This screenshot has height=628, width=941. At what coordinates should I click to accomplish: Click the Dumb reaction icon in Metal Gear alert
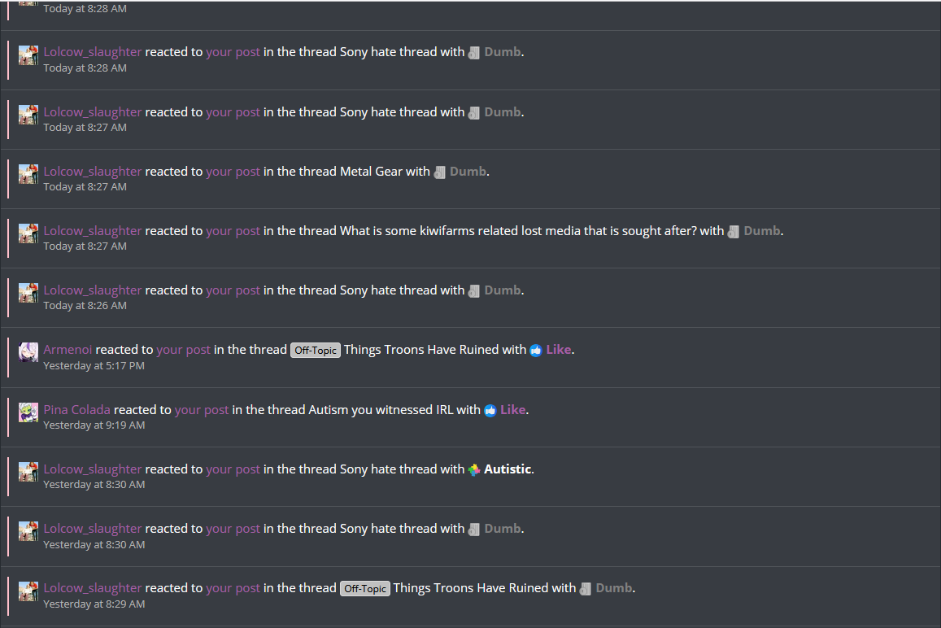[440, 172]
